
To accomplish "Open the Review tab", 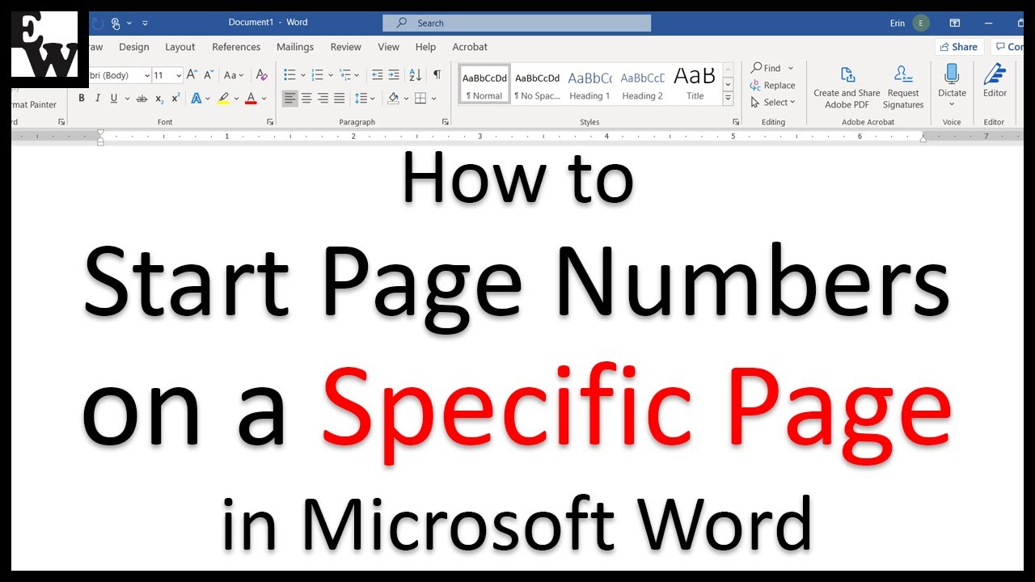I will click(x=346, y=47).
